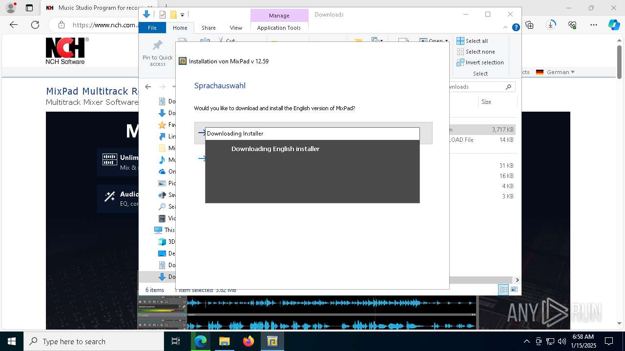Select the file row showing 14 KB
This screenshot has width=625, height=351.
[x=482, y=140]
